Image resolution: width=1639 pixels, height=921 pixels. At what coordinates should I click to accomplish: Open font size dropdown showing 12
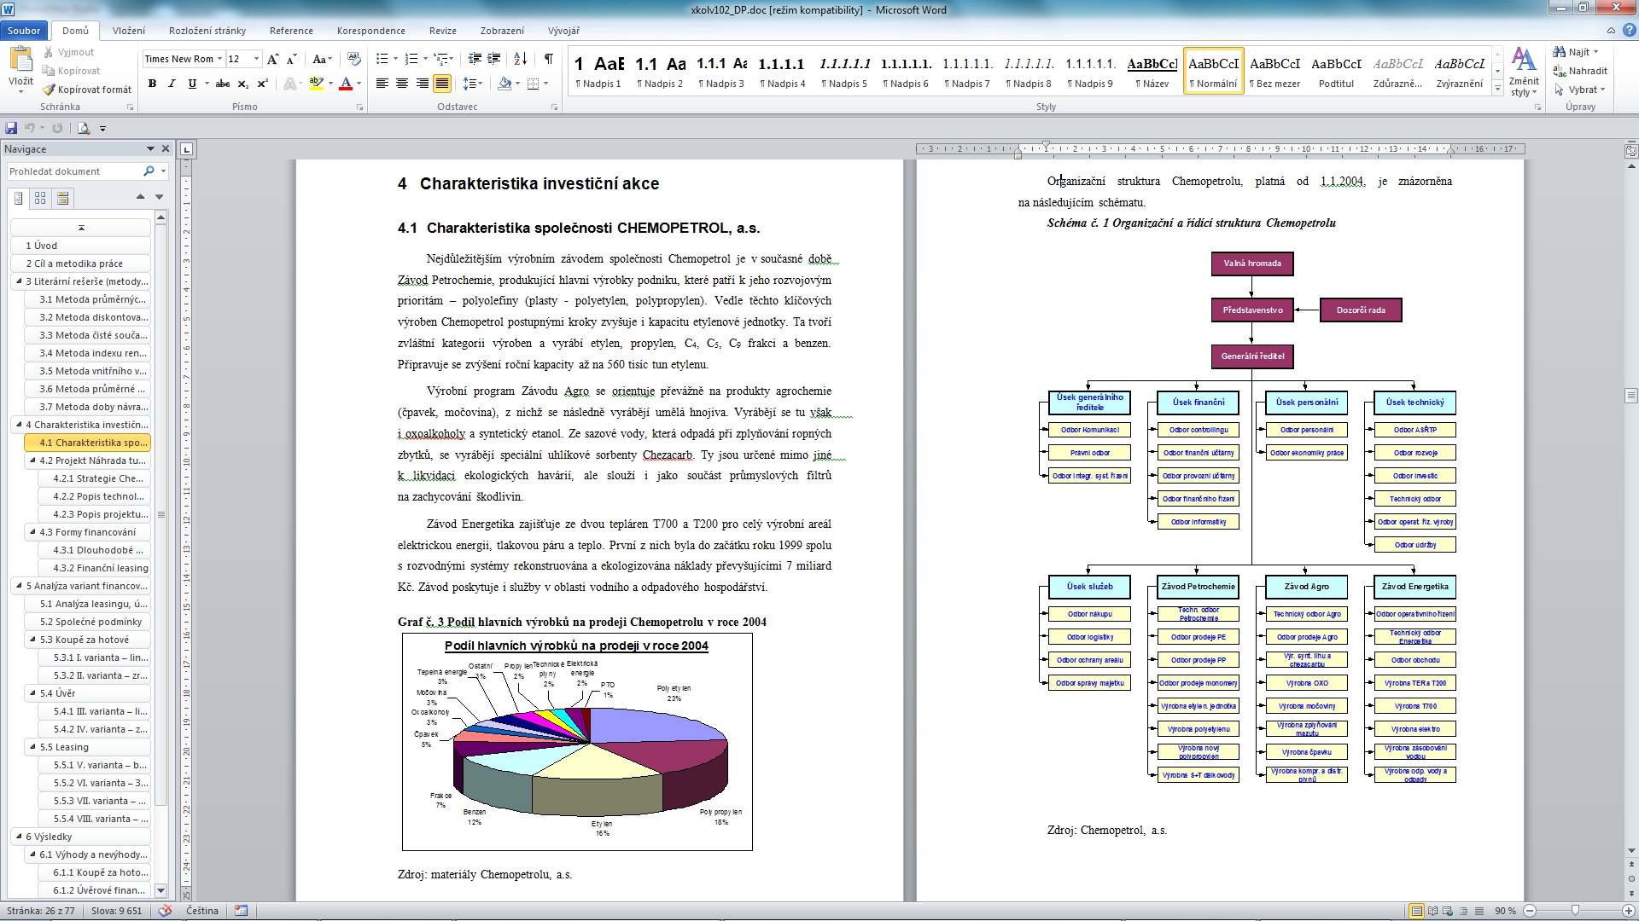[x=256, y=59]
